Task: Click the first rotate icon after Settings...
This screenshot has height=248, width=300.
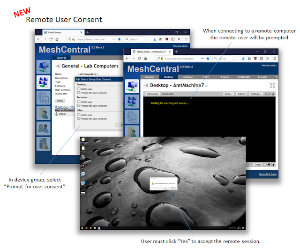Action: click(x=266, y=94)
